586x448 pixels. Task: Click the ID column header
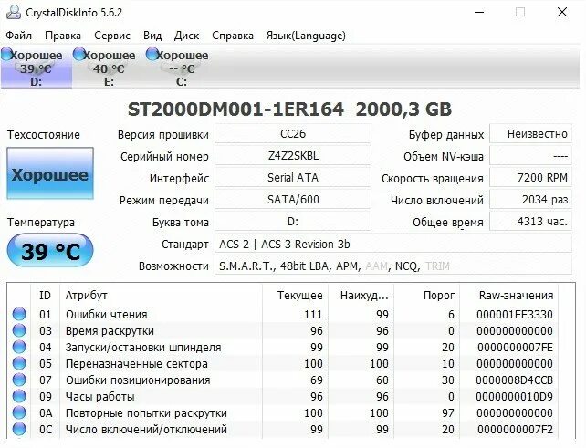46,296
